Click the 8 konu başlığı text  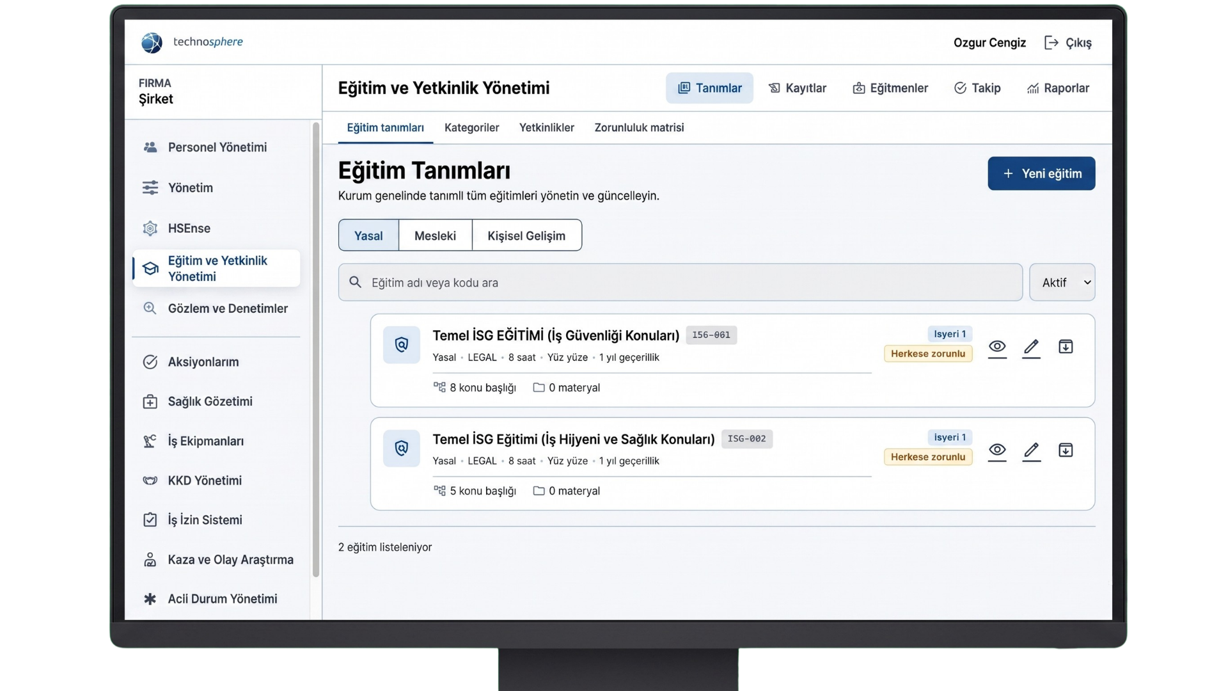click(x=483, y=388)
